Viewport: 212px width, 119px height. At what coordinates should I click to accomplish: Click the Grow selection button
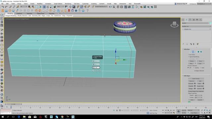[200, 61]
